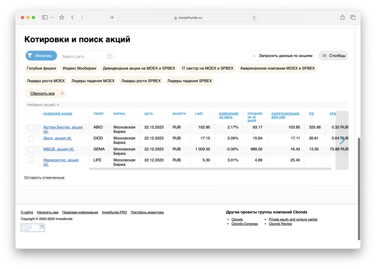Sort by P/E column header
The height and width of the screenshot is (269, 376).
311,114
